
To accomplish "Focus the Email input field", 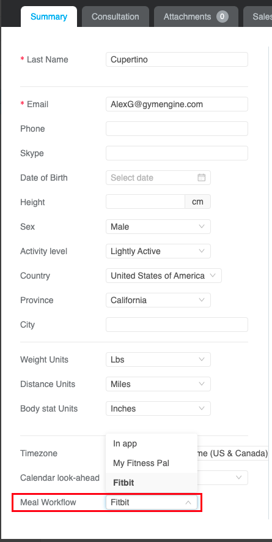I will pos(177,104).
